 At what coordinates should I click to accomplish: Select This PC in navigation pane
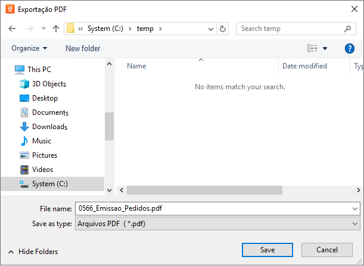tap(39, 70)
